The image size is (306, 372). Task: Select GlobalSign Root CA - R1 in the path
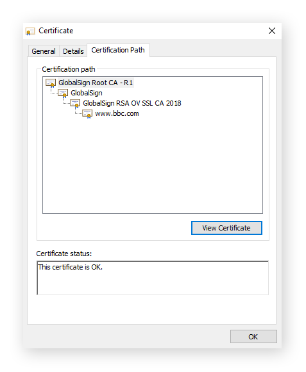tap(96, 83)
